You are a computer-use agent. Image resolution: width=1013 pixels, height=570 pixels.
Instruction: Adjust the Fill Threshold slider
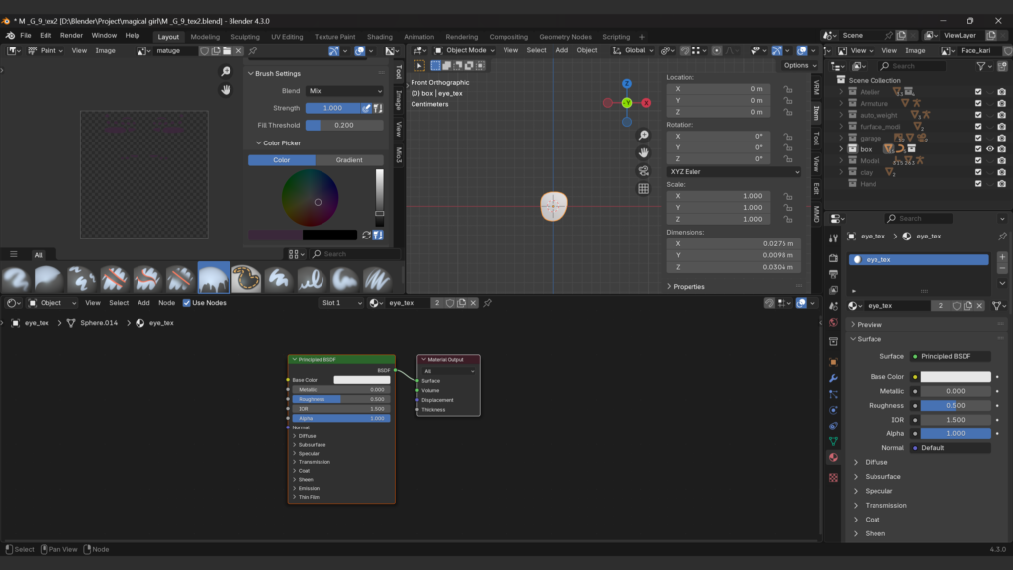click(x=344, y=125)
